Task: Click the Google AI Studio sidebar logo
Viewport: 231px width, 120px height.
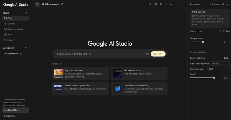Action: (x=16, y=5)
